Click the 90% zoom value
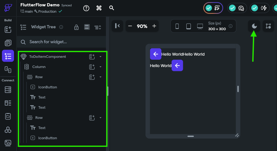Image resolution: width=277 pixels, height=151 pixels. click(x=142, y=26)
